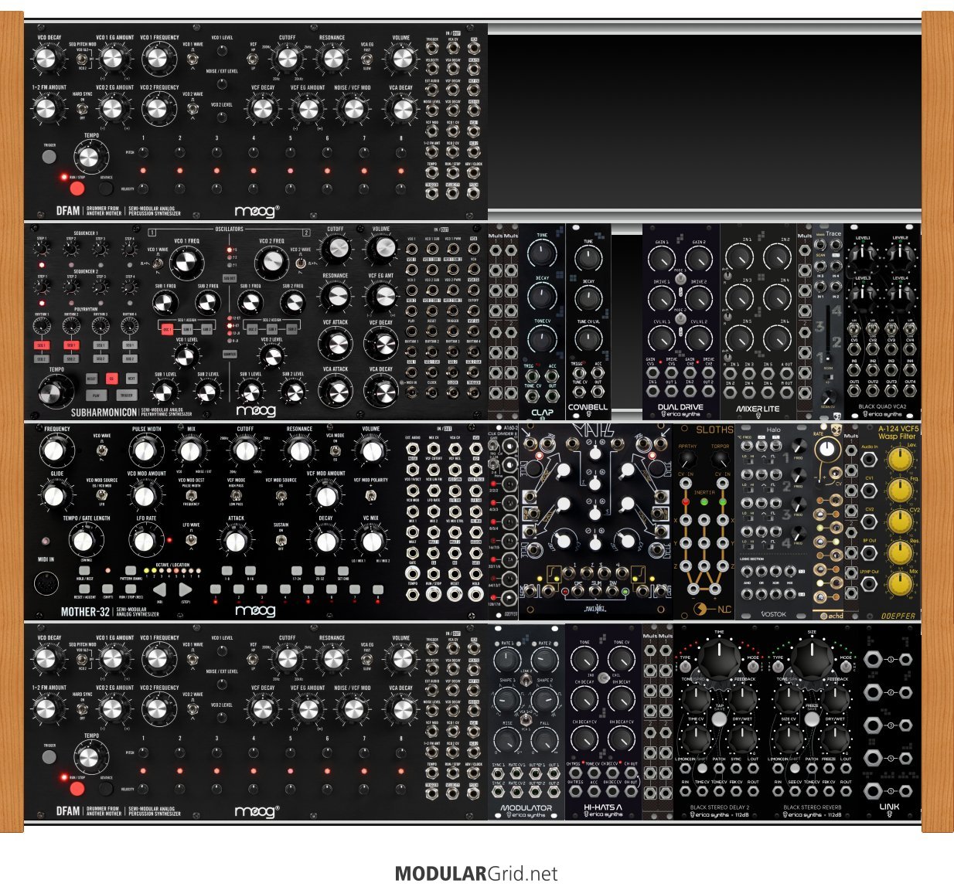This screenshot has height=890, width=954.
Task: Click the large jack 1 on the LINK module
Action: click(x=874, y=659)
